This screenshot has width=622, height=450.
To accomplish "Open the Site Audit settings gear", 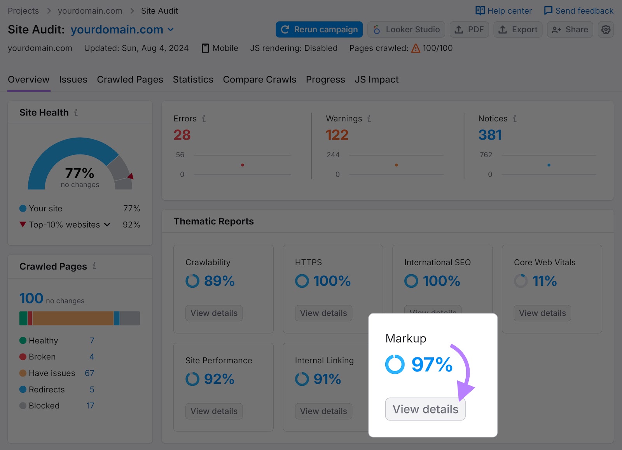I will (605, 29).
